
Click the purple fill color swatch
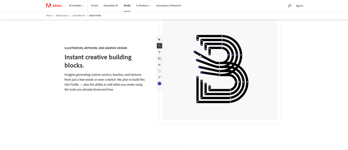159,84
